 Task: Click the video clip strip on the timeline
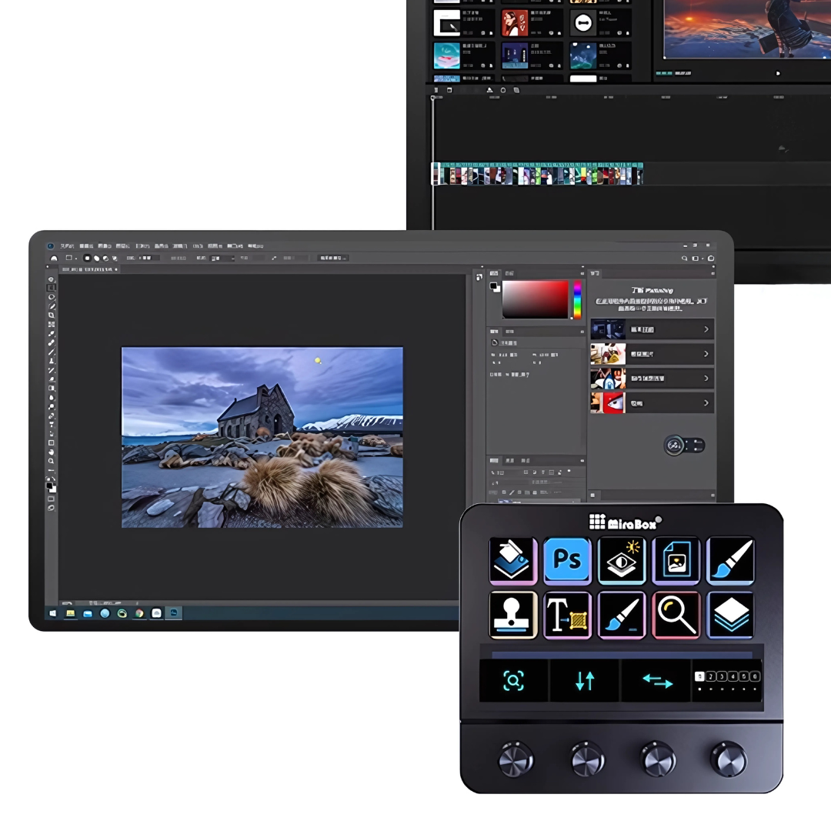pos(537,174)
